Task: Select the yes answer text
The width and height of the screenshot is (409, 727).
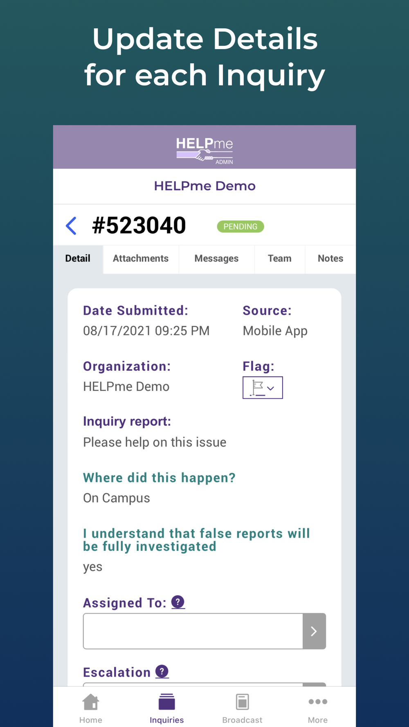Action: point(93,567)
